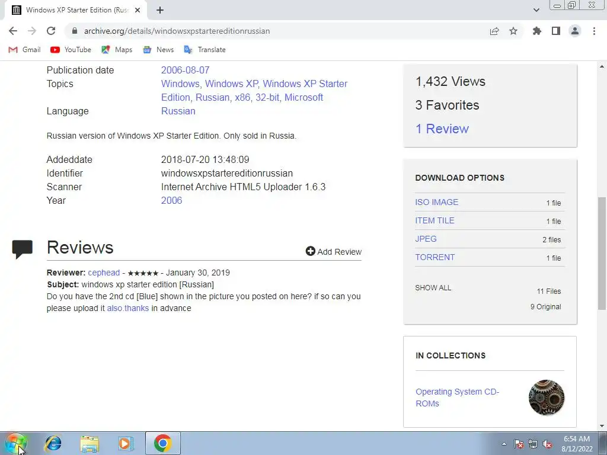The width and height of the screenshot is (607, 455).
Task: Reload the archive.org page
Action: [51, 31]
